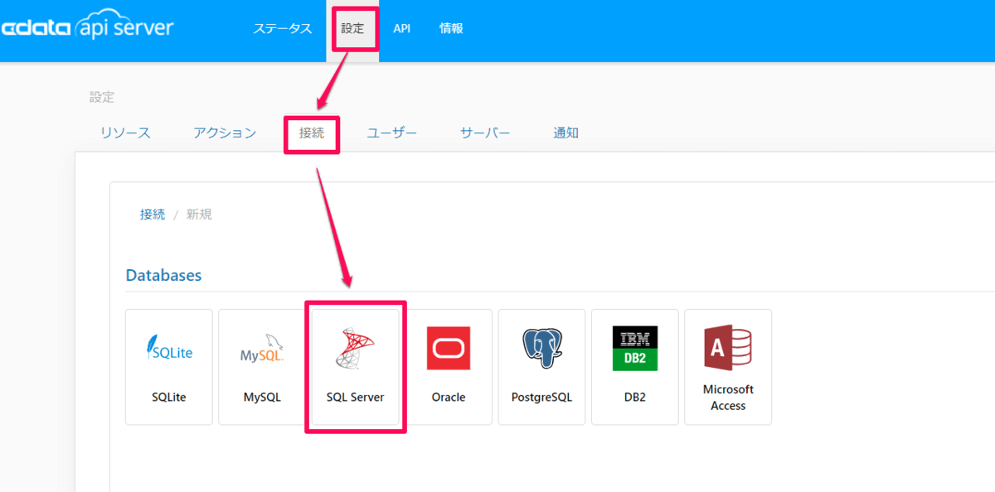Select the MySQL dolphin icon
This screenshot has height=492, width=995.
pyautogui.click(x=262, y=349)
